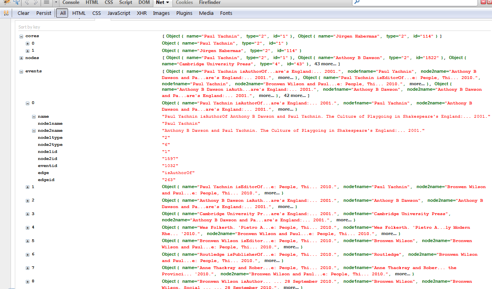This screenshot has height=289, width=492.
Task: Expand item 8 under events
Action: (x=28, y=282)
